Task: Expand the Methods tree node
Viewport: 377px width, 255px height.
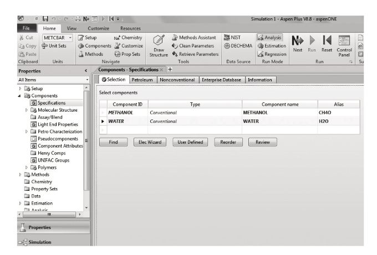Action: click(x=20, y=175)
